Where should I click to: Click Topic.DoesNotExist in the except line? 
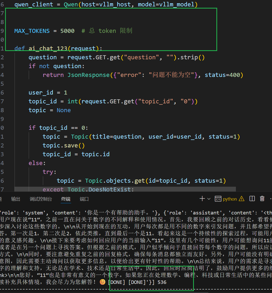(x=100, y=189)
